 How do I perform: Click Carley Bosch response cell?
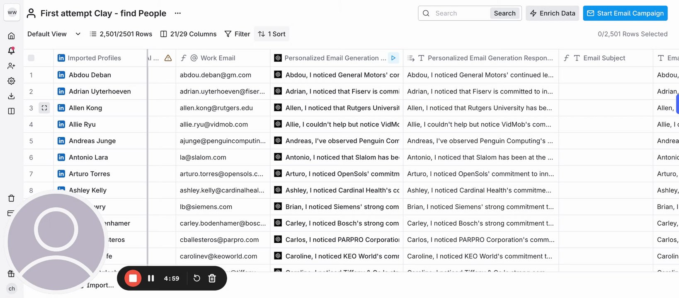tap(481, 223)
